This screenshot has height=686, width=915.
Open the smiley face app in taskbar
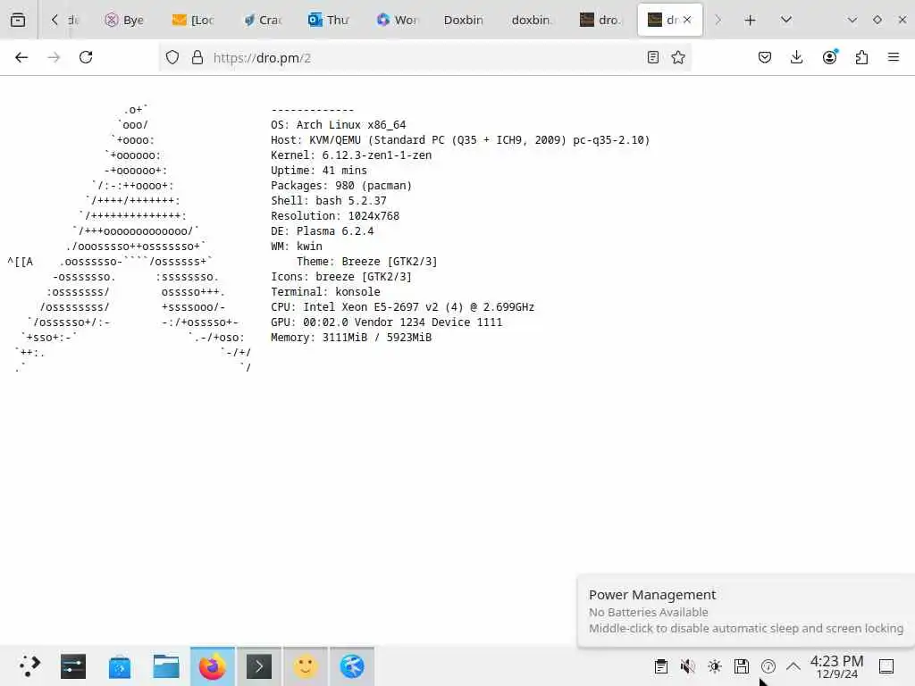[306, 666]
